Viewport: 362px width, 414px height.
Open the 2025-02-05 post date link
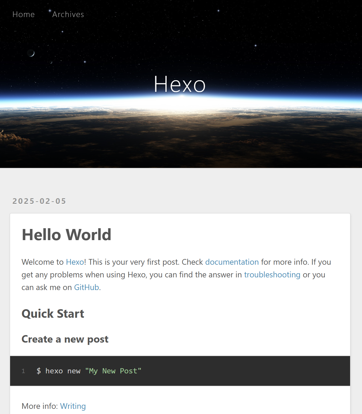39,201
